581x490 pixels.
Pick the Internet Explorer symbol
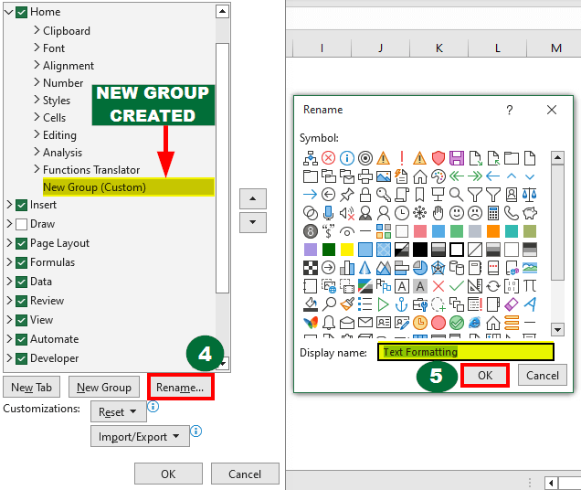pos(475,323)
